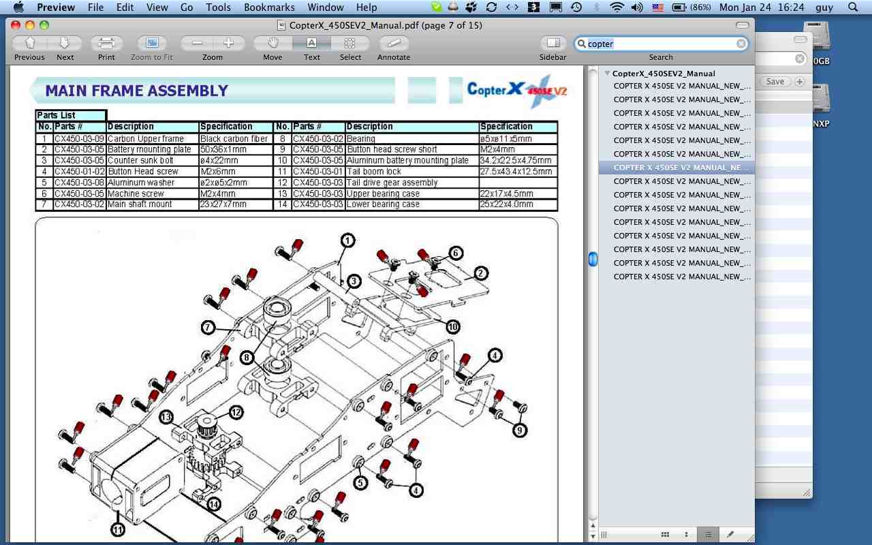Screen dimensions: 872x545
Task: Click the sidebar resize handle icon
Action: (x=604, y=535)
